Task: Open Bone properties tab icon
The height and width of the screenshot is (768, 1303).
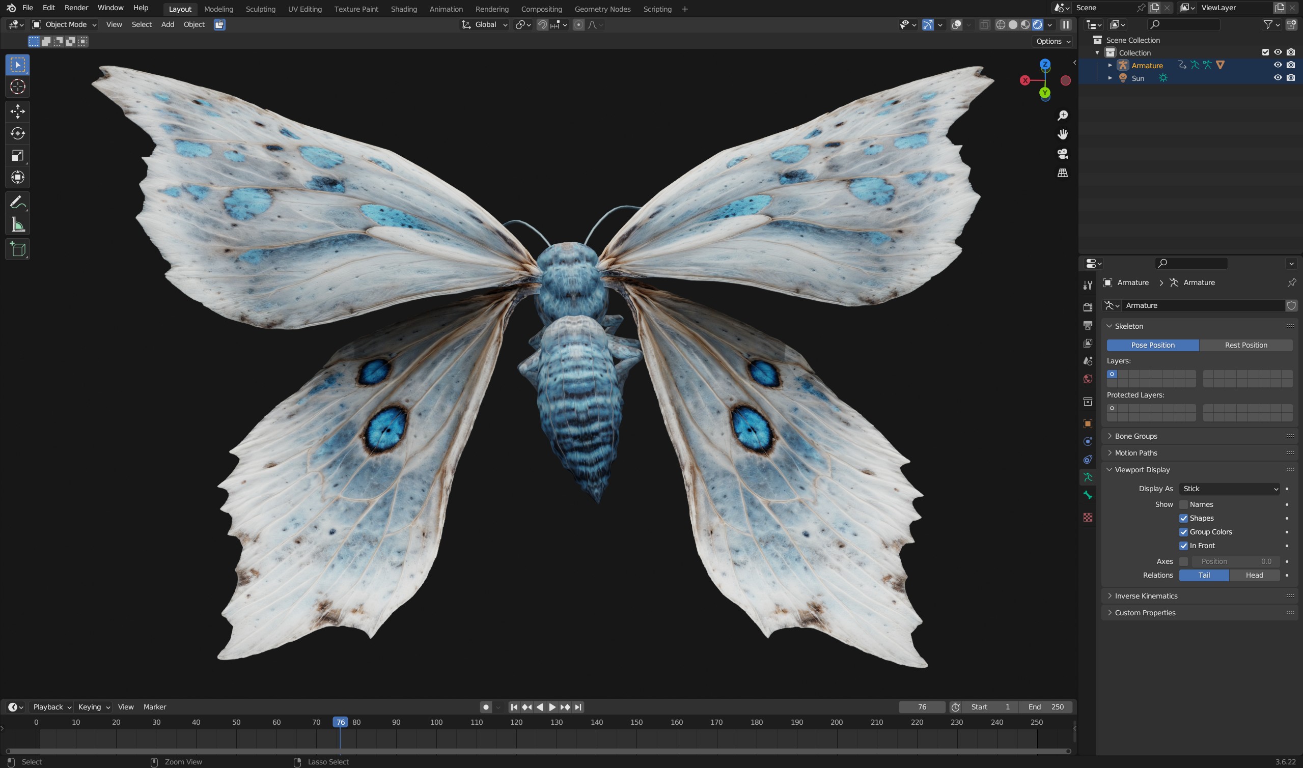Action: tap(1088, 495)
